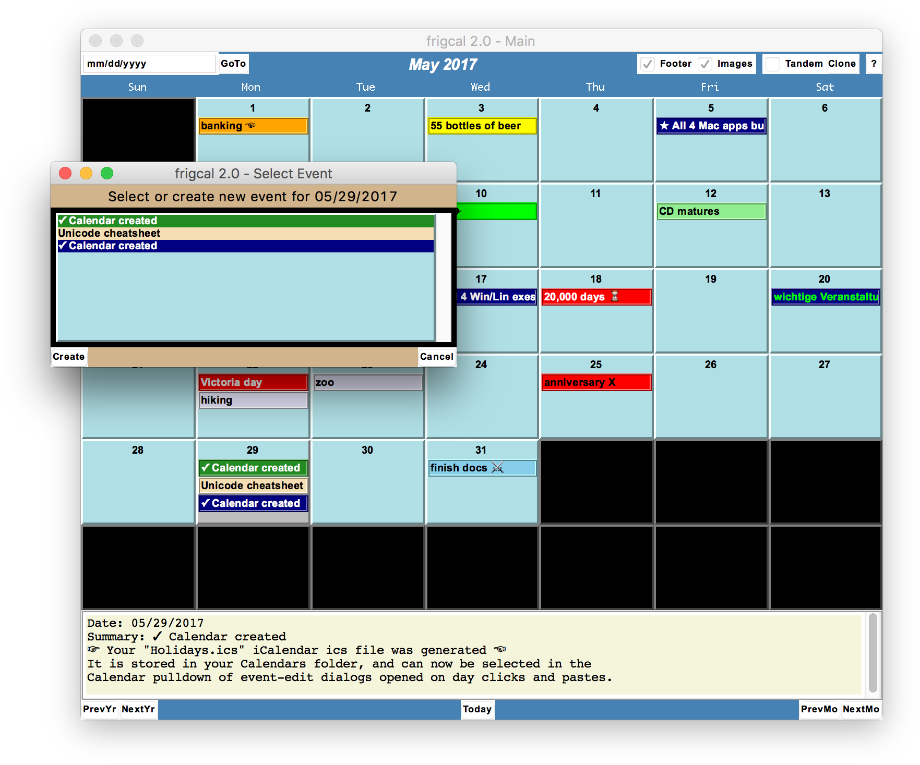Open the banking event on May 1
The width and height of the screenshot is (920, 765).
(253, 126)
